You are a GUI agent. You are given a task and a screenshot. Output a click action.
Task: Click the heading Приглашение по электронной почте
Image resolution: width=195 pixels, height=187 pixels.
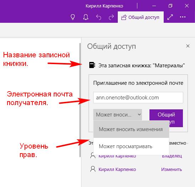coord(138,83)
